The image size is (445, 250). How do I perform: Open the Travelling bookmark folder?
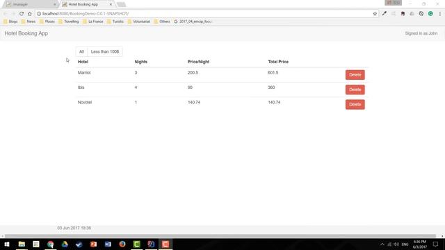pos(69,22)
